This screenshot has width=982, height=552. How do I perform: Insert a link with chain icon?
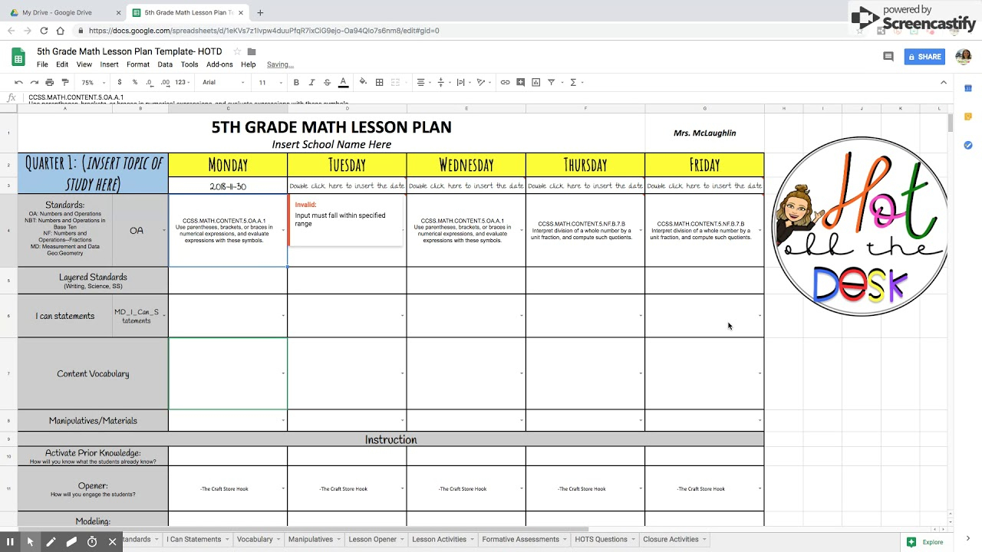pyautogui.click(x=505, y=82)
